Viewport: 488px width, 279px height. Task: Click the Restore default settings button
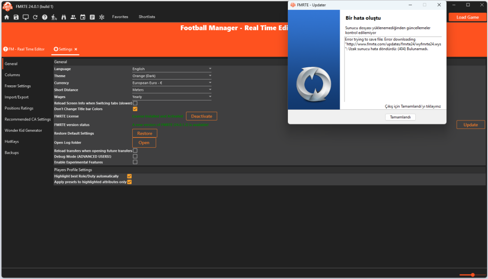point(145,133)
